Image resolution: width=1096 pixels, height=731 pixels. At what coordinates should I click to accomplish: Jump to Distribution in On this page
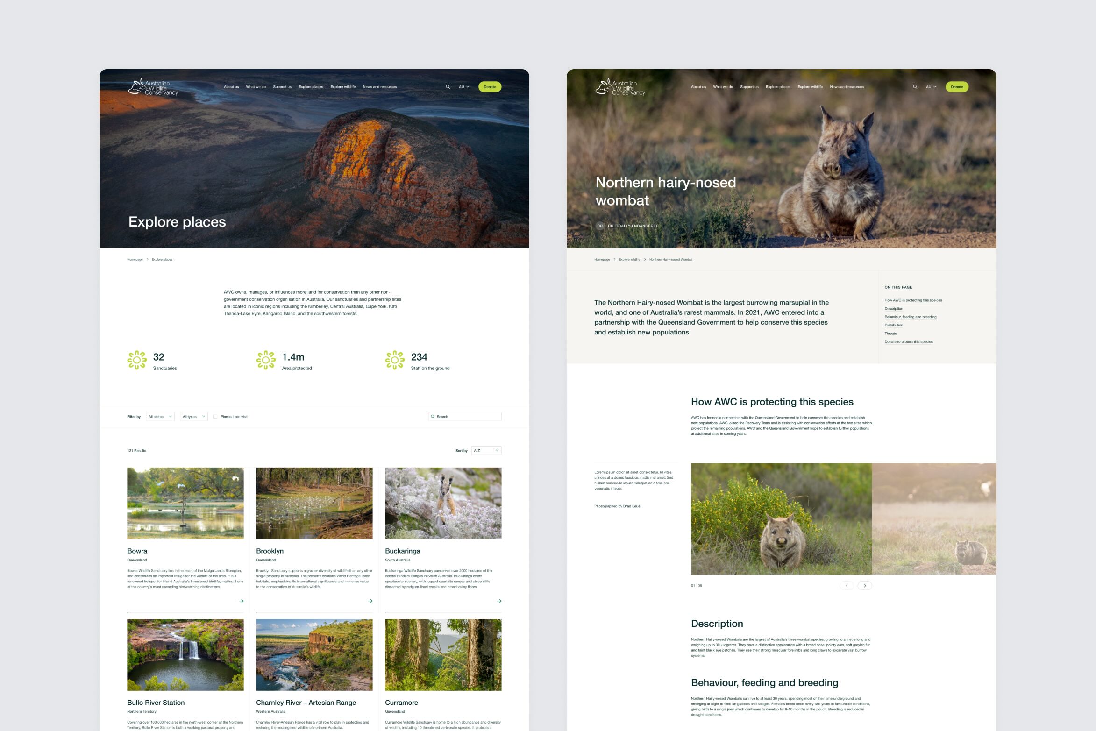click(894, 326)
